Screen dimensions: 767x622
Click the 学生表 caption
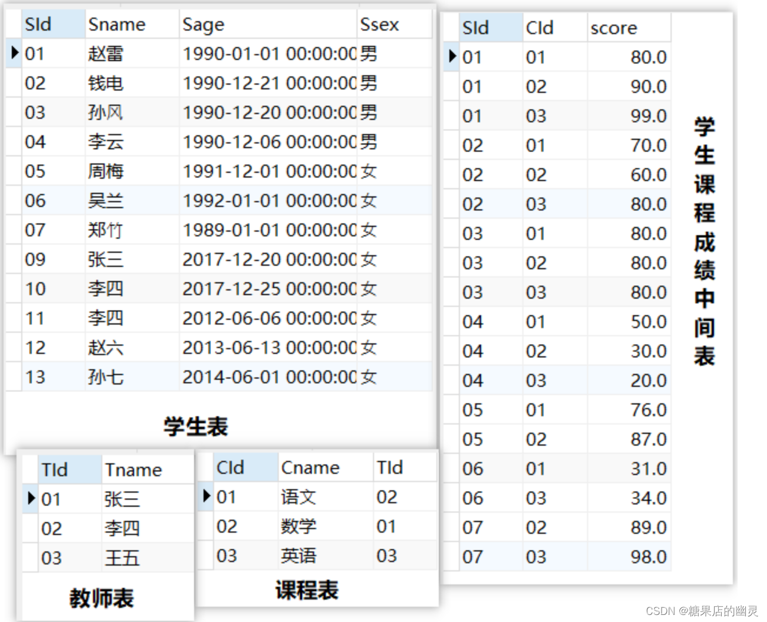pos(196,426)
